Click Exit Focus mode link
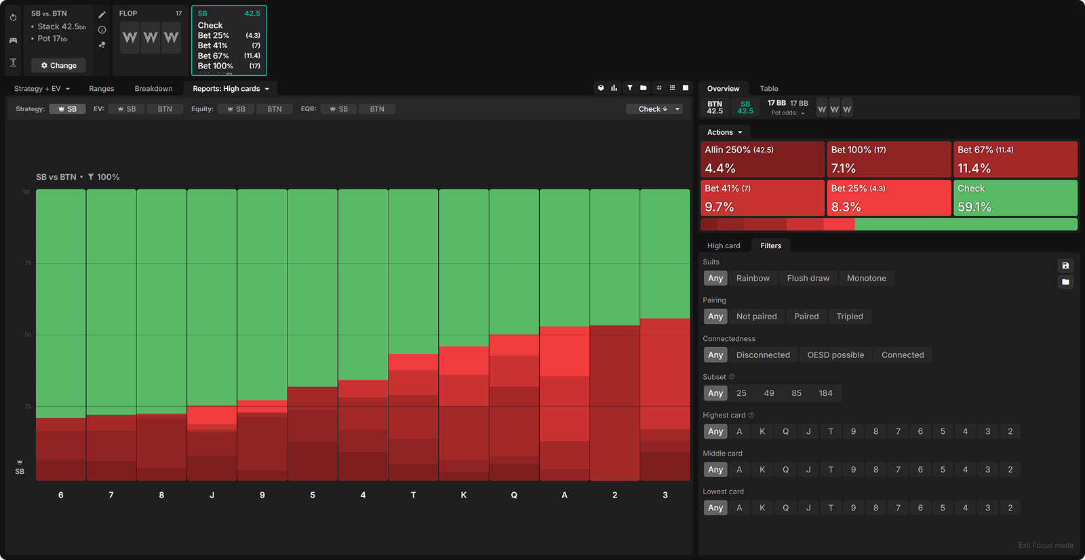1085x560 pixels. point(1045,546)
